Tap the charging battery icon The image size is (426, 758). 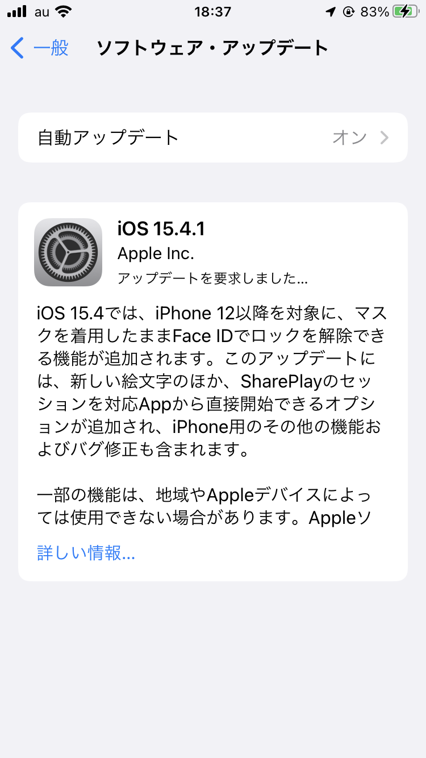(406, 12)
